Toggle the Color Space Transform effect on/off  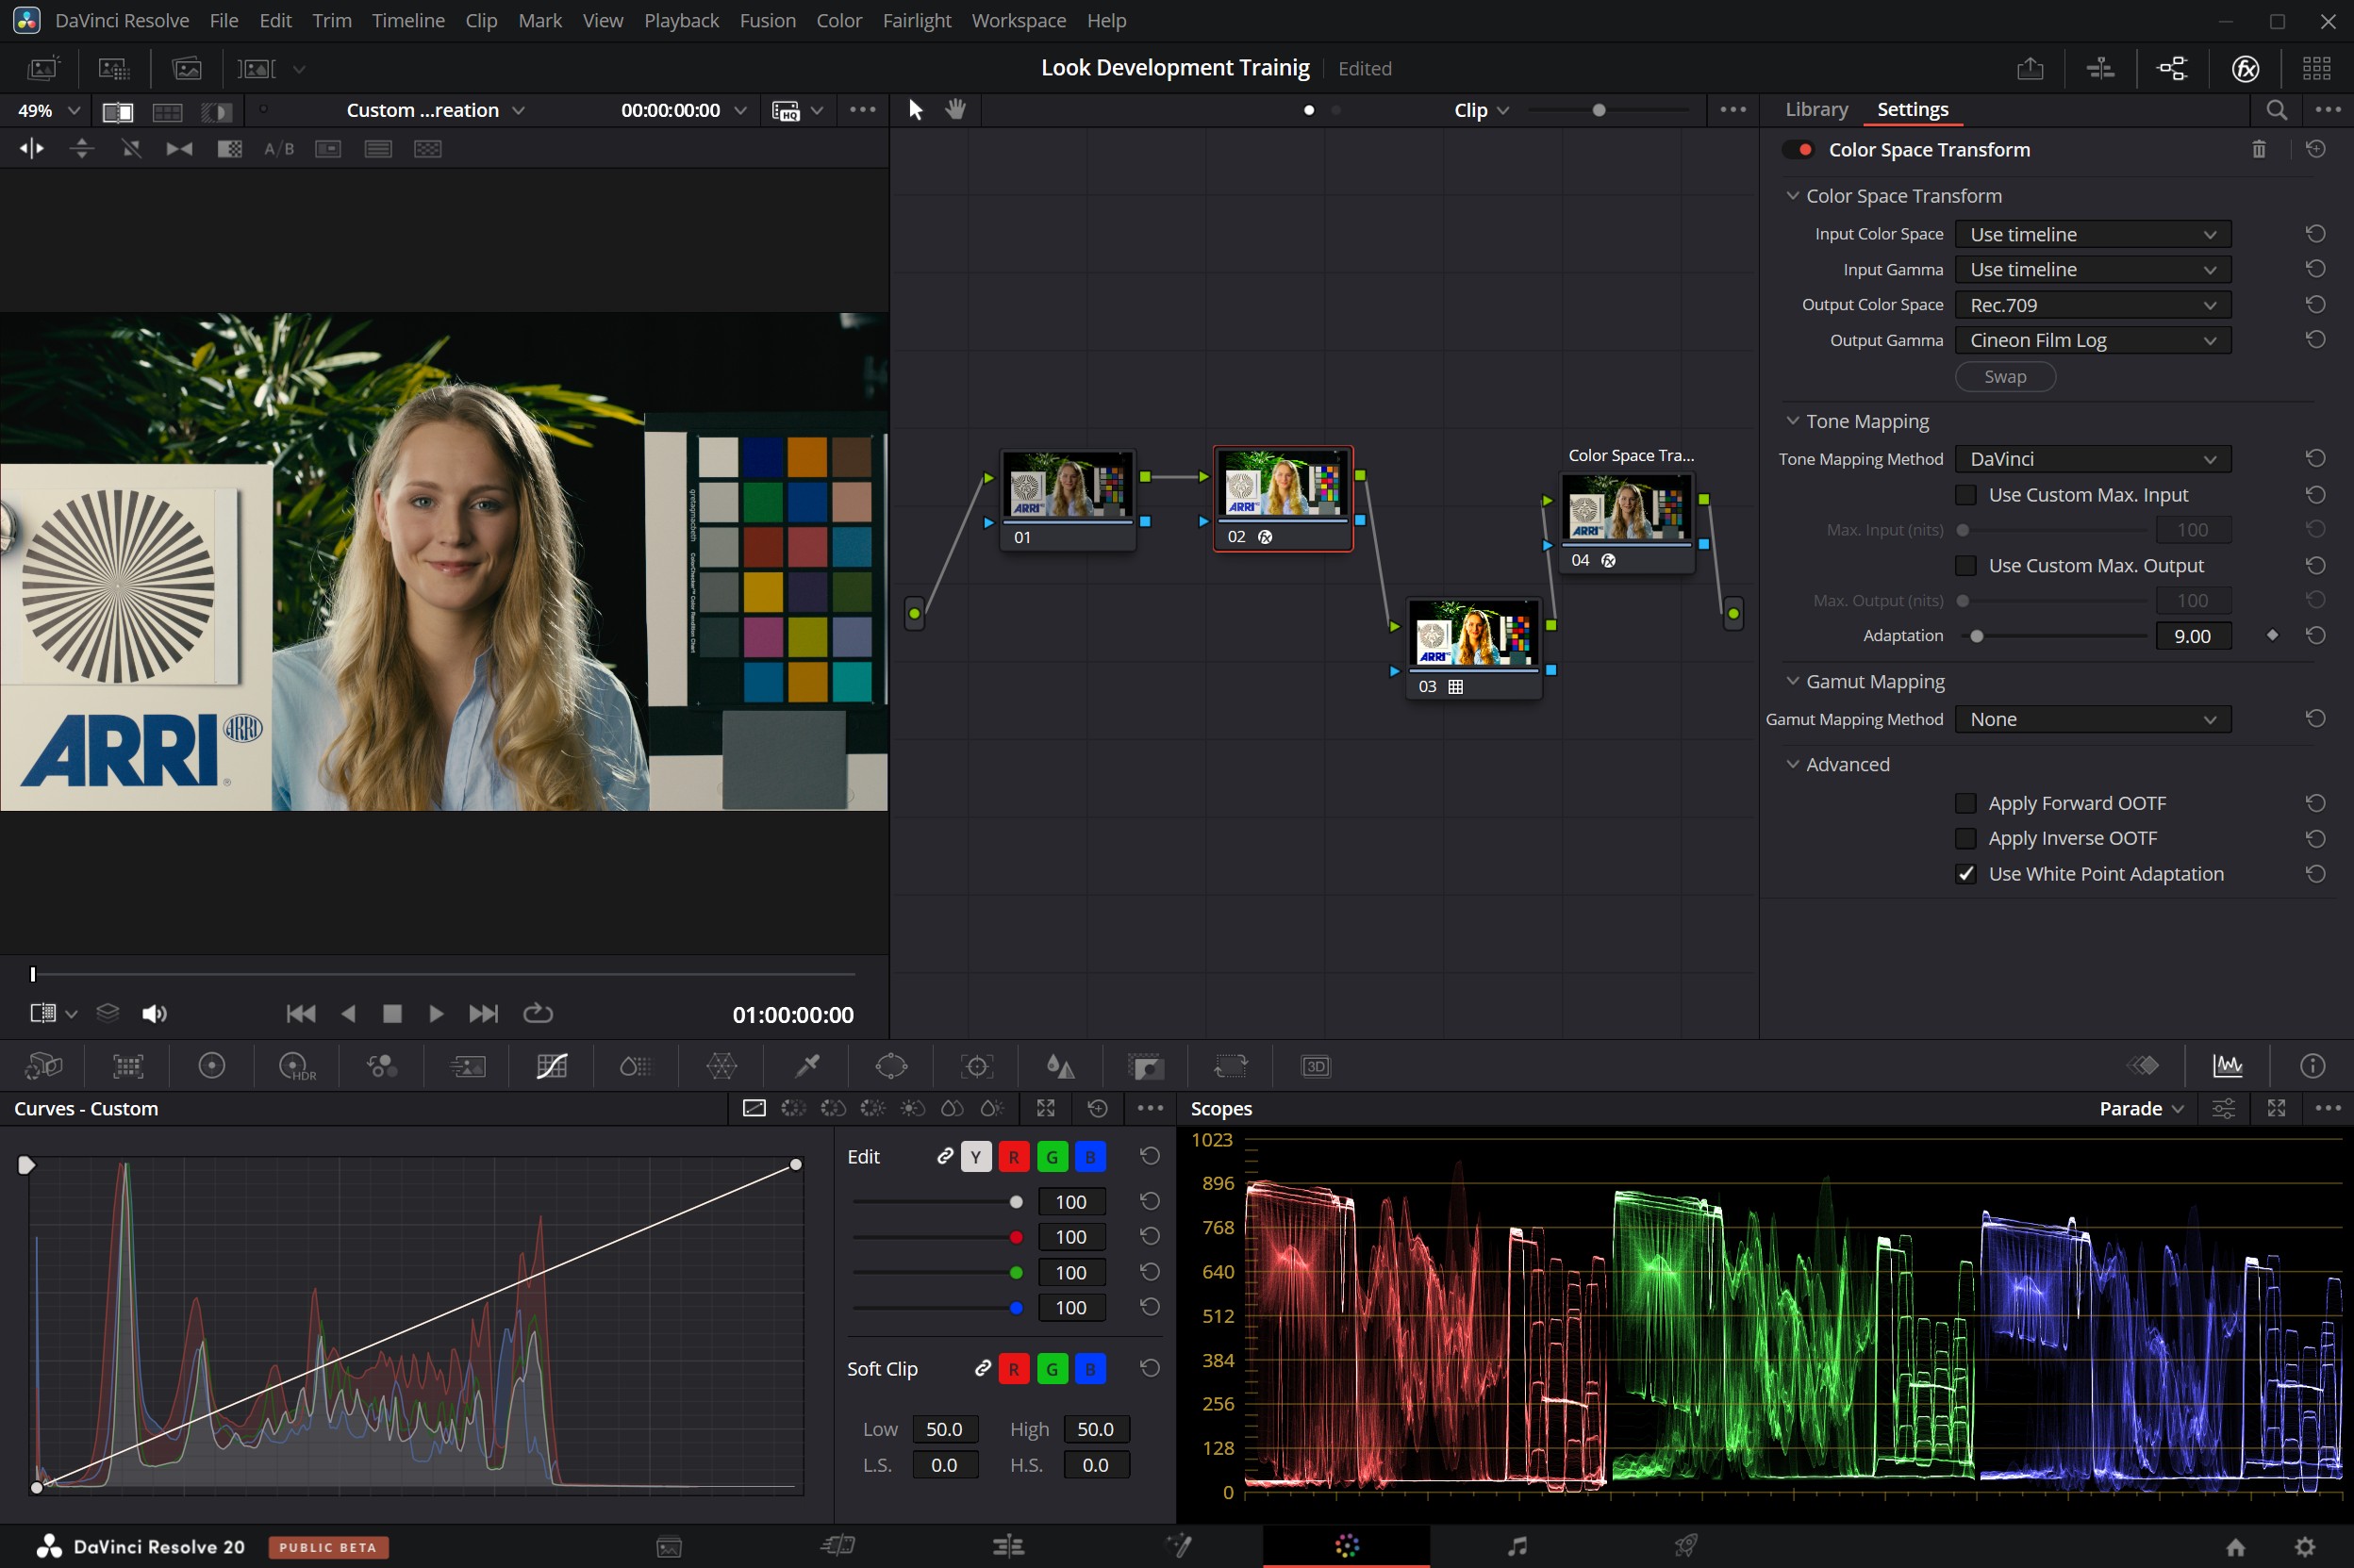pyautogui.click(x=1799, y=150)
